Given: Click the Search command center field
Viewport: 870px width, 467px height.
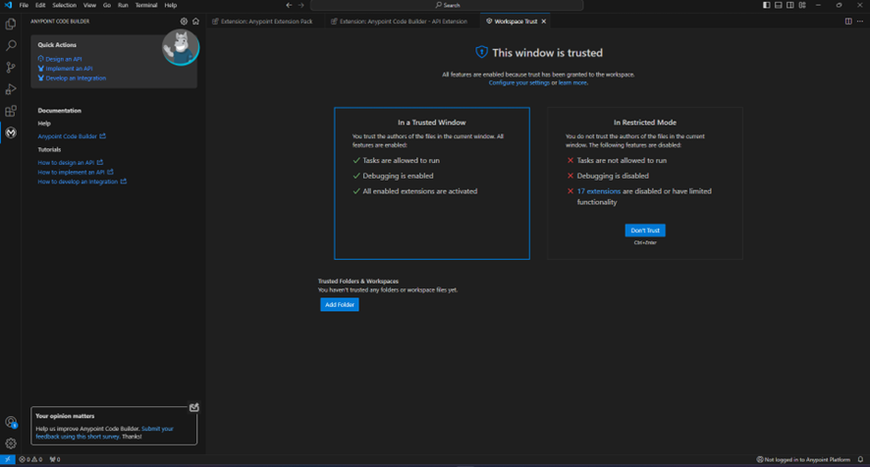Looking at the screenshot, I should (447, 5).
